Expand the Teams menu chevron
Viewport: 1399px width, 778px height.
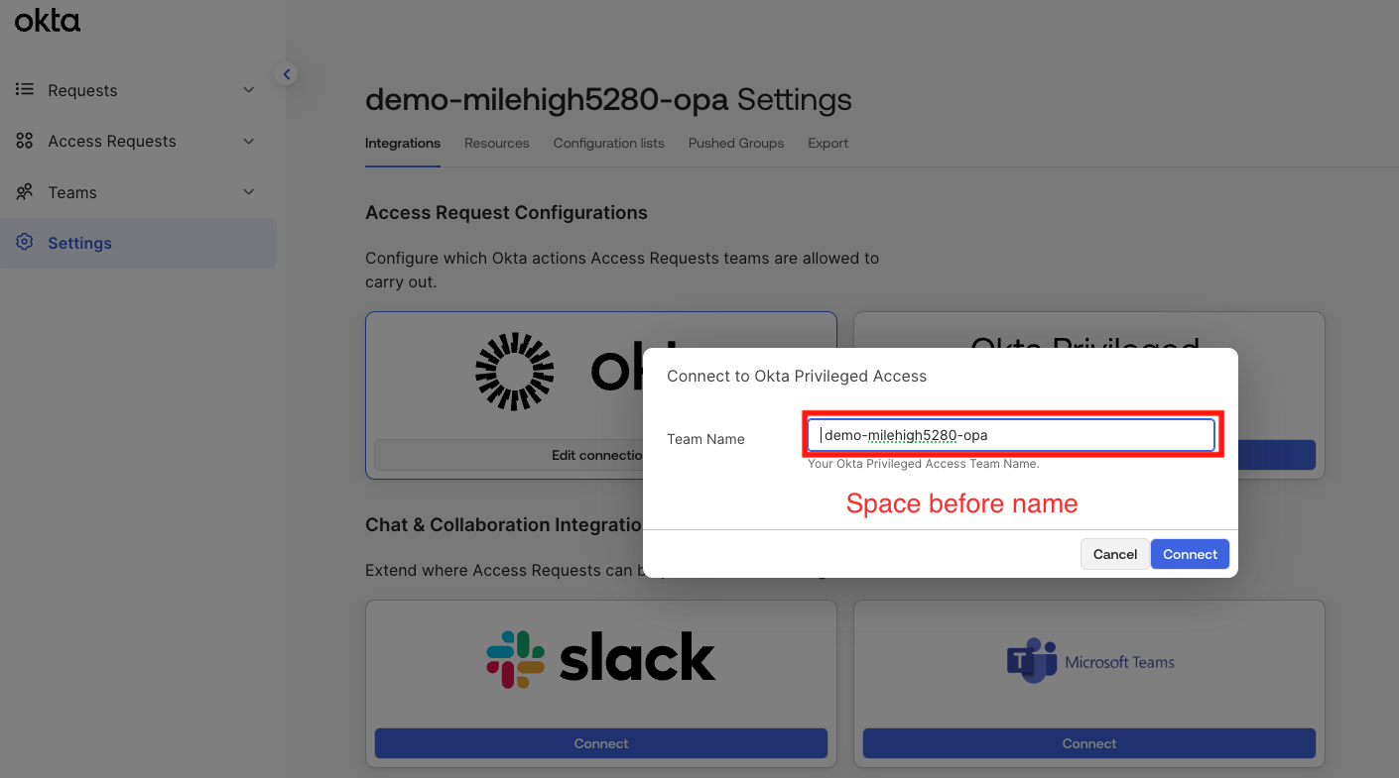(249, 192)
